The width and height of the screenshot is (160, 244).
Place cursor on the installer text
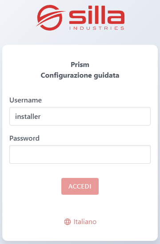coord(28,116)
